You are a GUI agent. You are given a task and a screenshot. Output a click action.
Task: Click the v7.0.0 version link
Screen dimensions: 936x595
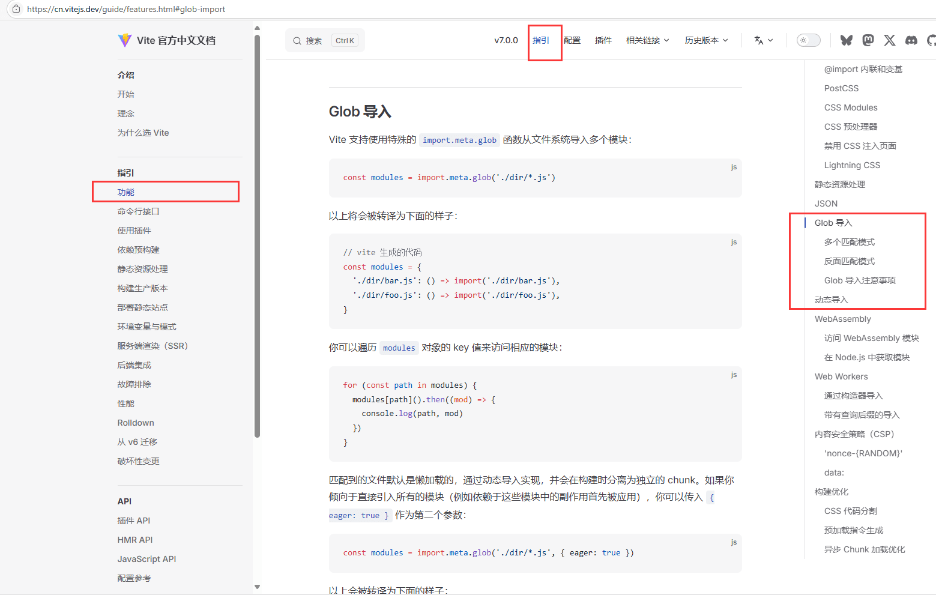(x=506, y=40)
